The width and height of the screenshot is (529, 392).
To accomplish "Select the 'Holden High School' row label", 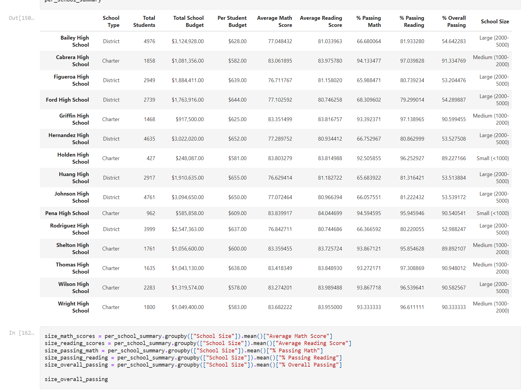I will (73, 158).
